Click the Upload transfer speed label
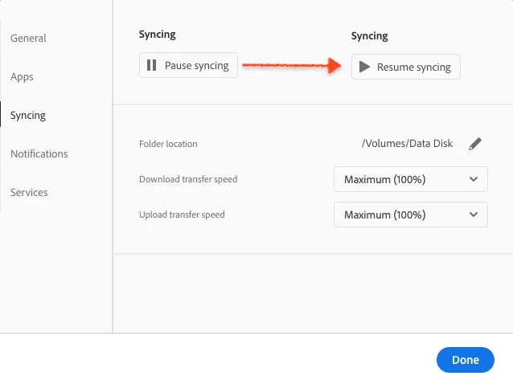 point(182,214)
